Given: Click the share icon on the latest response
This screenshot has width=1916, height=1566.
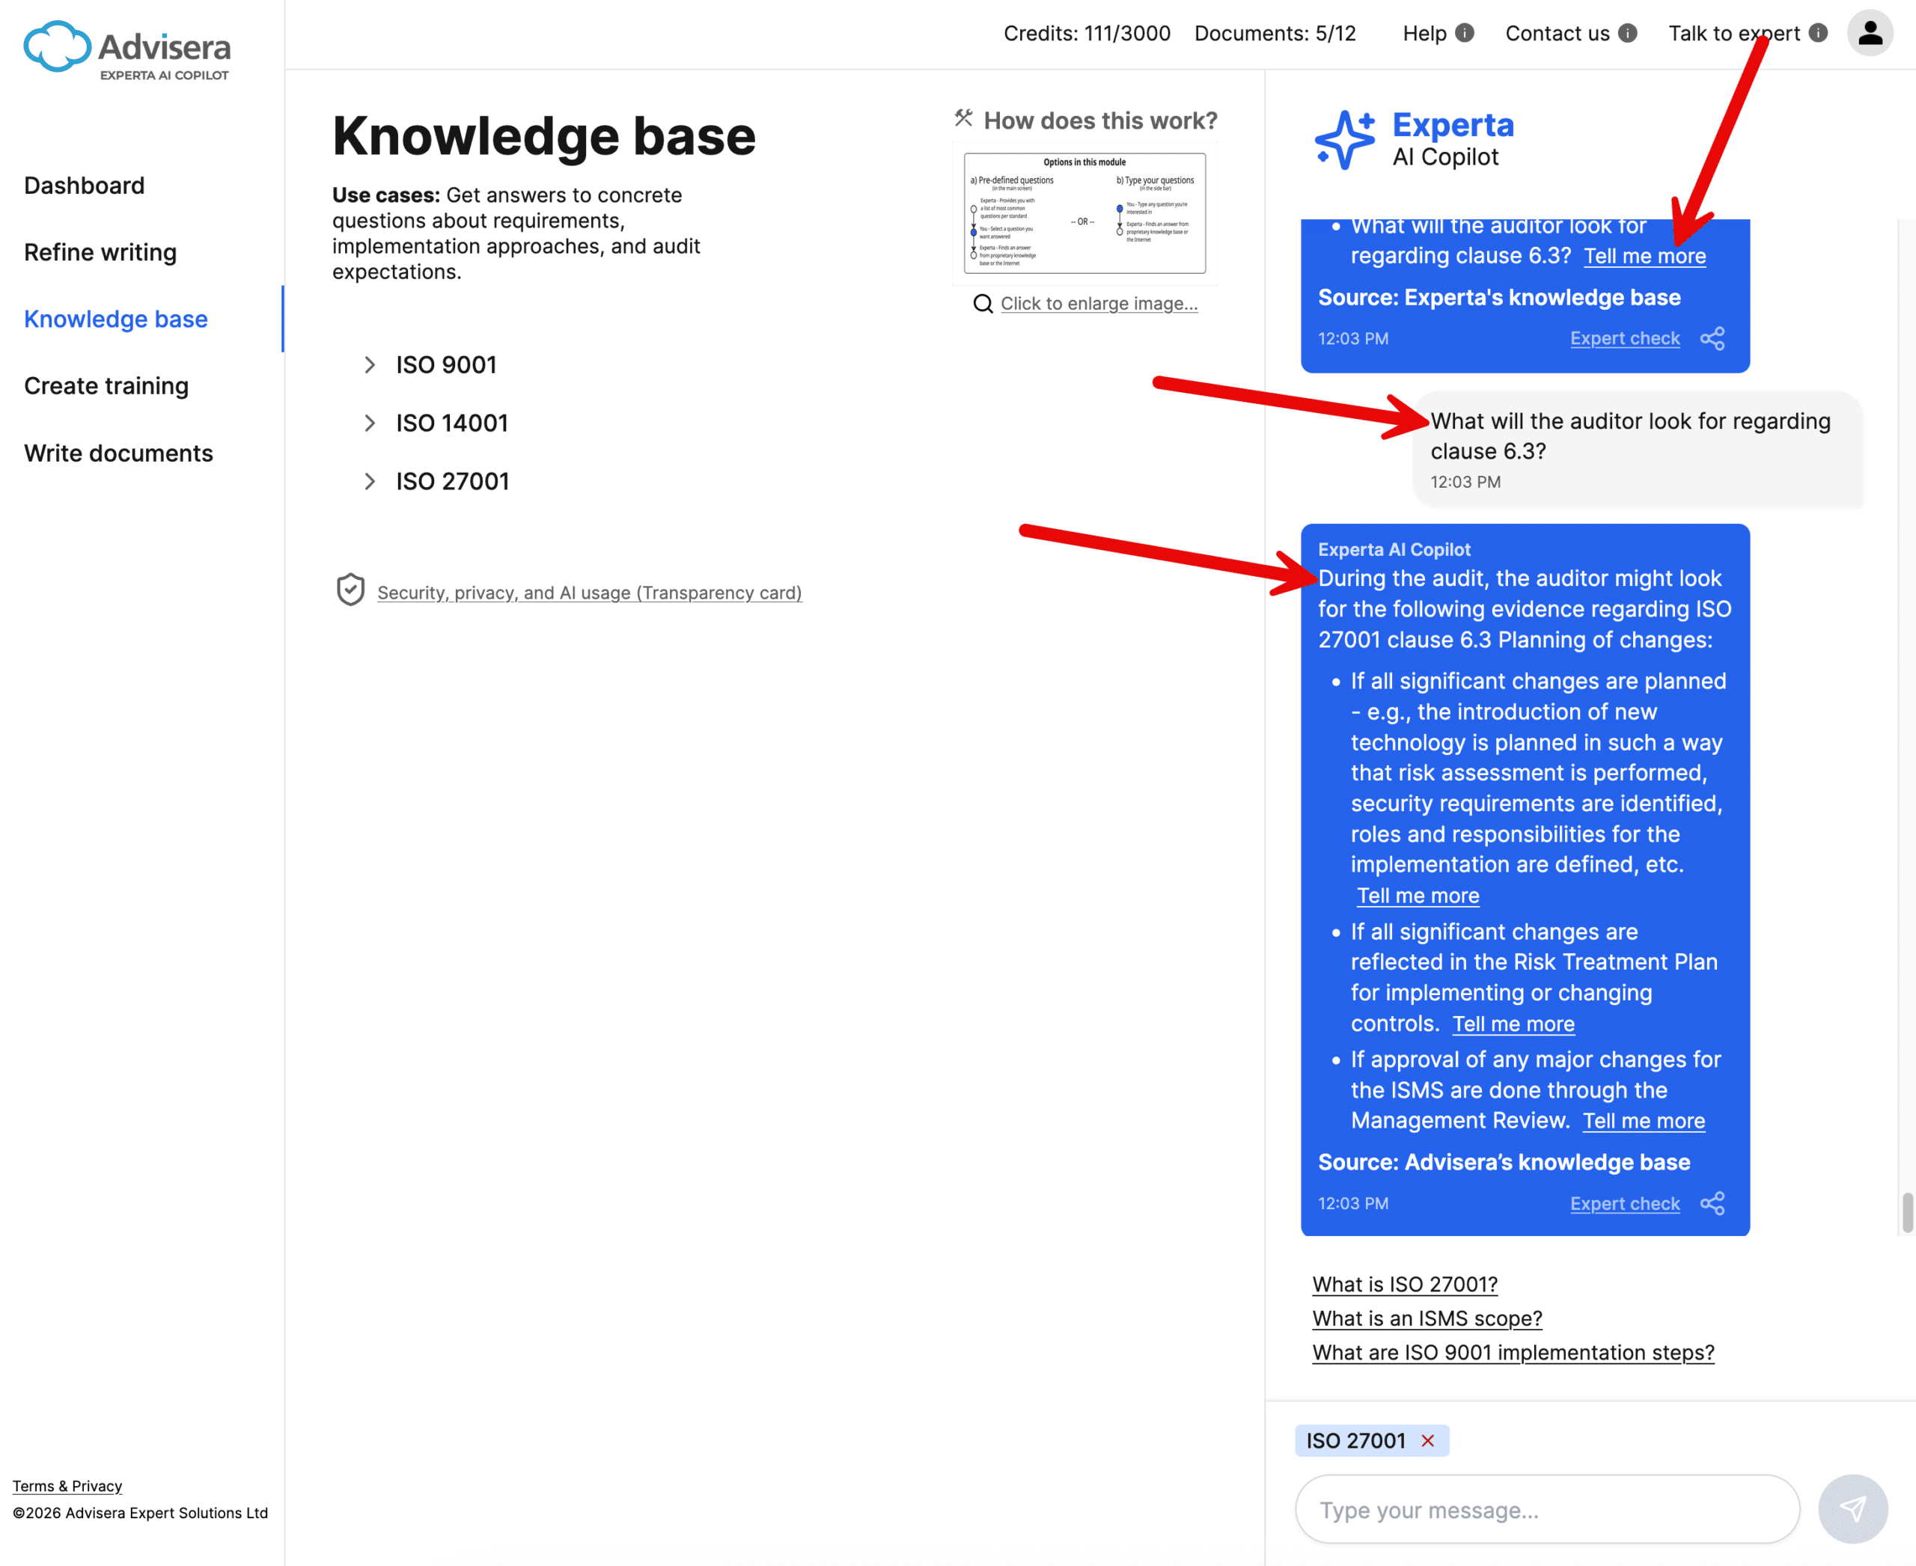Looking at the screenshot, I should point(1714,1203).
